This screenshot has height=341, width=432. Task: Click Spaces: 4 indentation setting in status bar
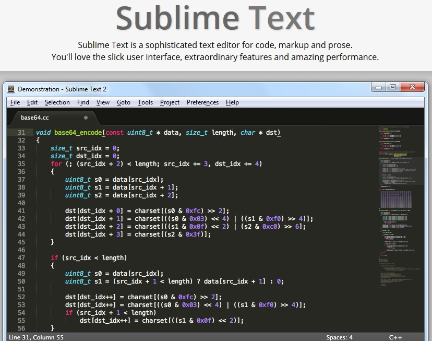(x=340, y=337)
